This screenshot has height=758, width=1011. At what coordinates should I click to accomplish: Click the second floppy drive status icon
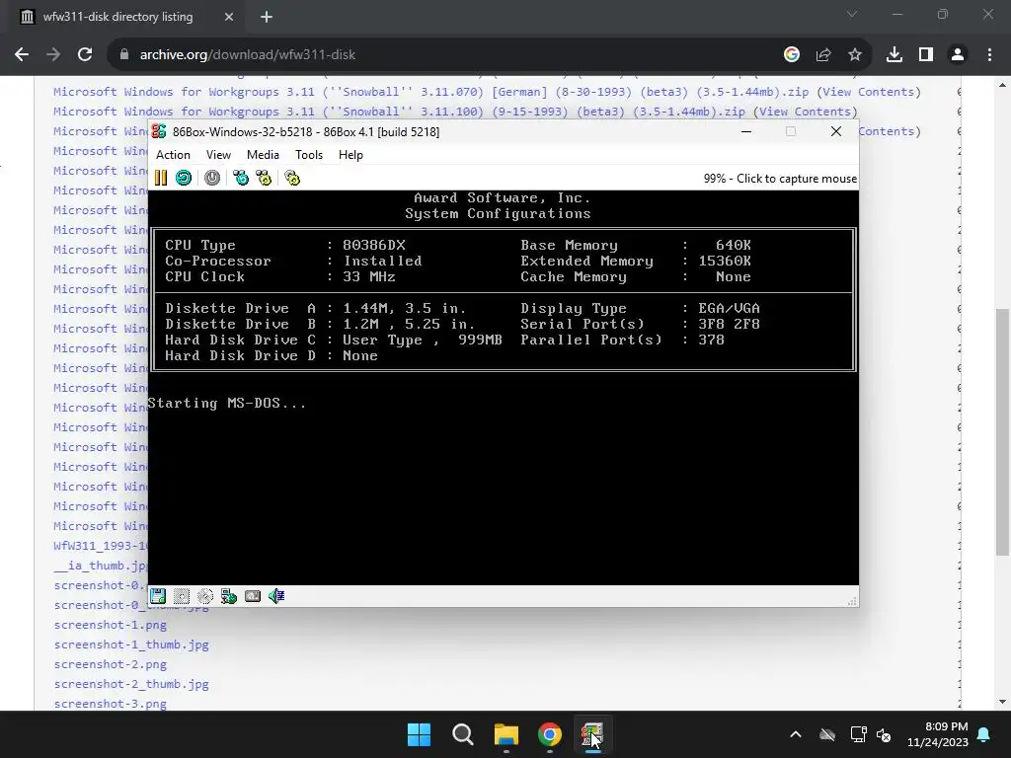click(182, 596)
